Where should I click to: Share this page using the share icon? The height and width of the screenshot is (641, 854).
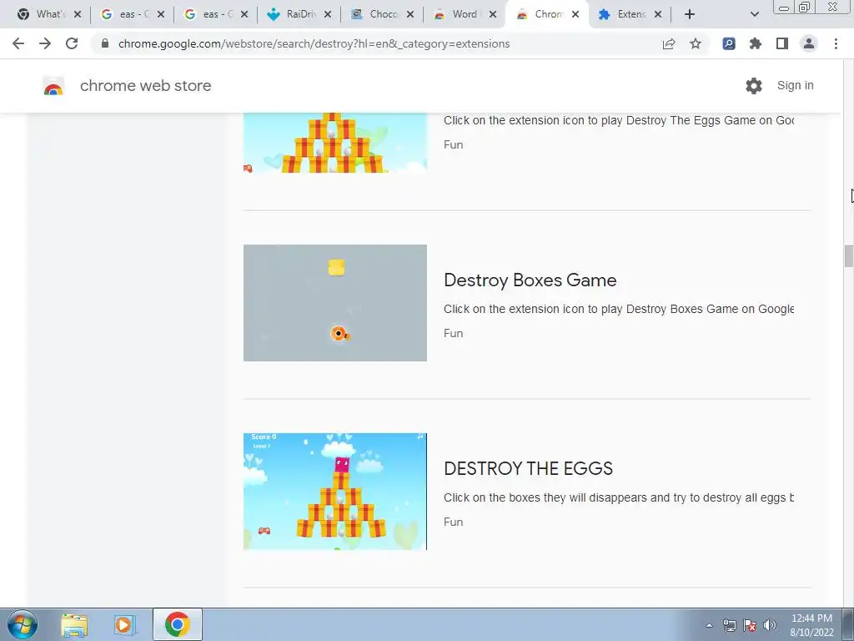point(669,43)
